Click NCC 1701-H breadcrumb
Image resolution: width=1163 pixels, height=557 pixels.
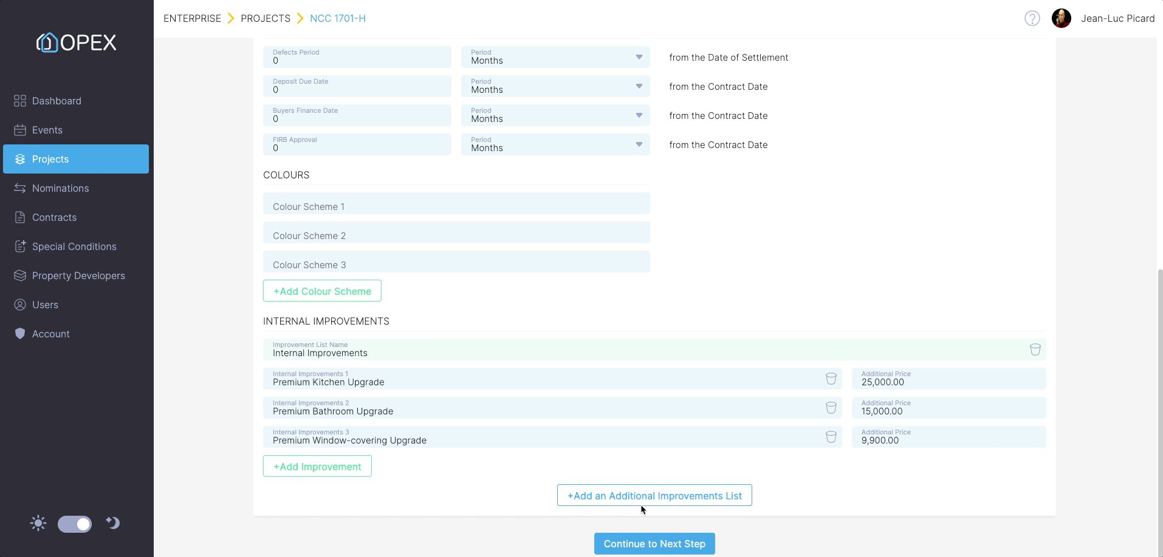338,18
